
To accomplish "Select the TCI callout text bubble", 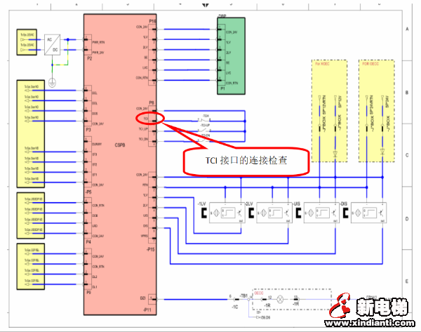I will point(246,161).
